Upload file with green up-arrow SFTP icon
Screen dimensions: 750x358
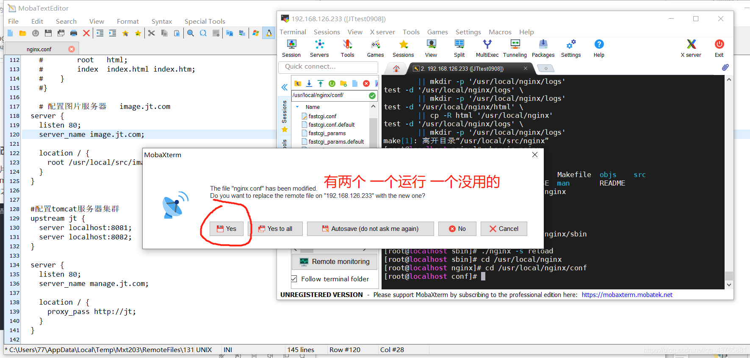click(x=321, y=83)
